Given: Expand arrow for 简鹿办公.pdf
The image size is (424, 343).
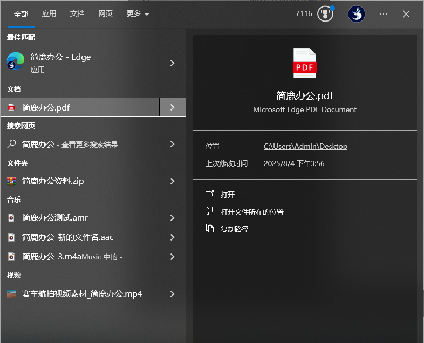Looking at the screenshot, I should 172,107.
